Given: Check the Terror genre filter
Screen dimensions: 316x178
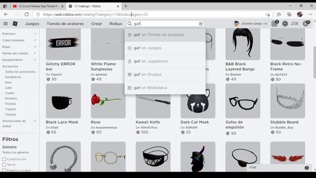Looking at the screenshot, I should pos(4,165).
